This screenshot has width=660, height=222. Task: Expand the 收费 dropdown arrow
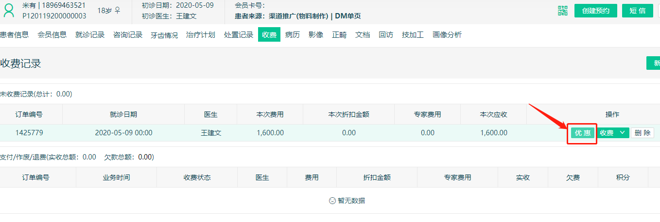coord(623,133)
